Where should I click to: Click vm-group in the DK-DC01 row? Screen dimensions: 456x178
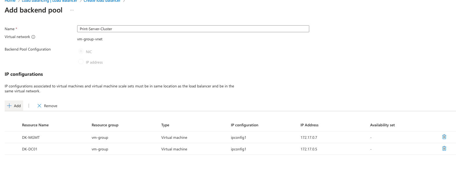[100, 149]
